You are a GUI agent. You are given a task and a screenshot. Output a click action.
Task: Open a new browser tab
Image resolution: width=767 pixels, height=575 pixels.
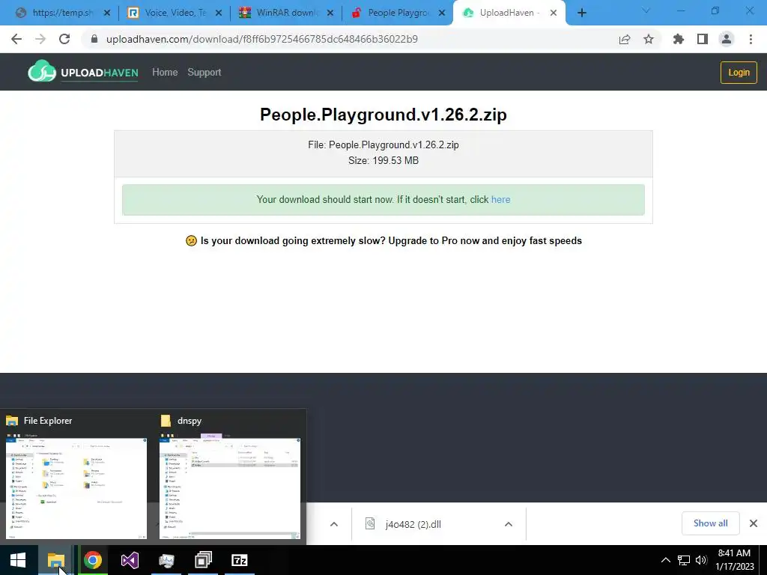(581, 13)
